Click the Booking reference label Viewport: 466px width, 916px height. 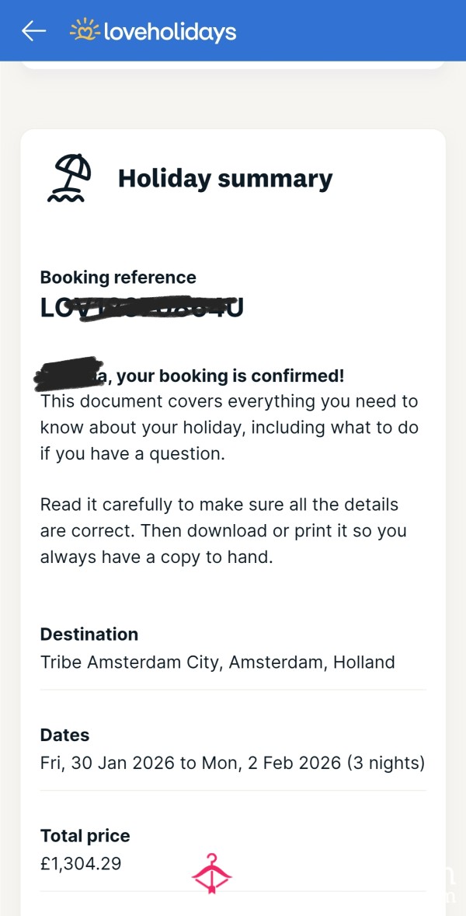tap(118, 277)
